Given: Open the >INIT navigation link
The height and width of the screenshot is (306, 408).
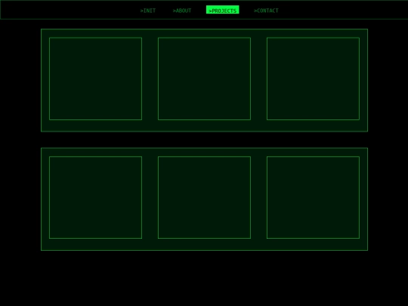Looking at the screenshot, I should 148,11.
